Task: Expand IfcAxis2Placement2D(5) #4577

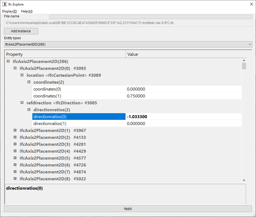Action: pyautogui.click(x=15, y=158)
